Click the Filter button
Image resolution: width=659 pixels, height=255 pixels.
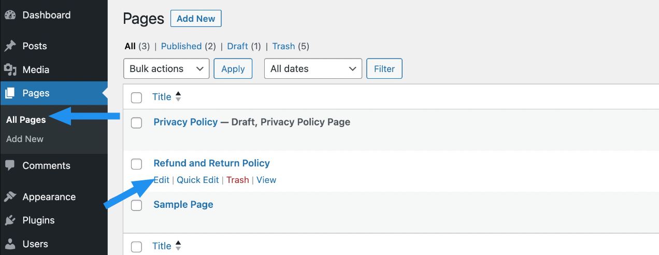coord(384,69)
